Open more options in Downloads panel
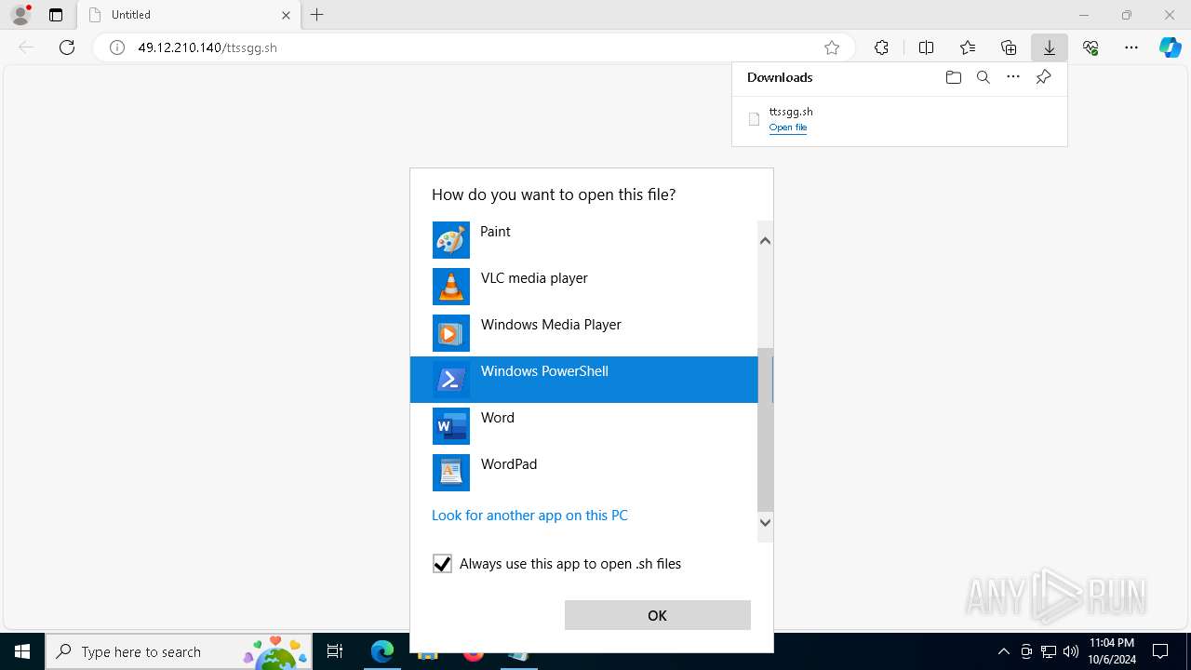The width and height of the screenshot is (1191, 670). click(x=1013, y=77)
